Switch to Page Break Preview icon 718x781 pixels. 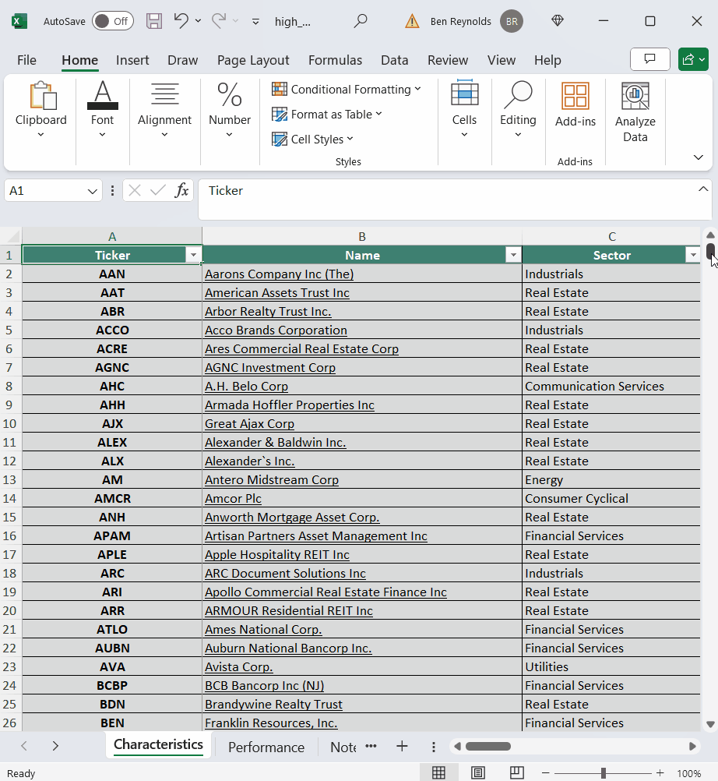(x=517, y=773)
